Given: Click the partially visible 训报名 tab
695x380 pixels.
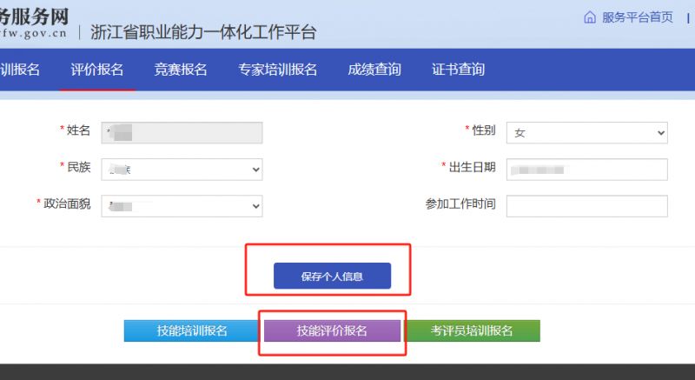Looking at the screenshot, I should (x=20, y=70).
